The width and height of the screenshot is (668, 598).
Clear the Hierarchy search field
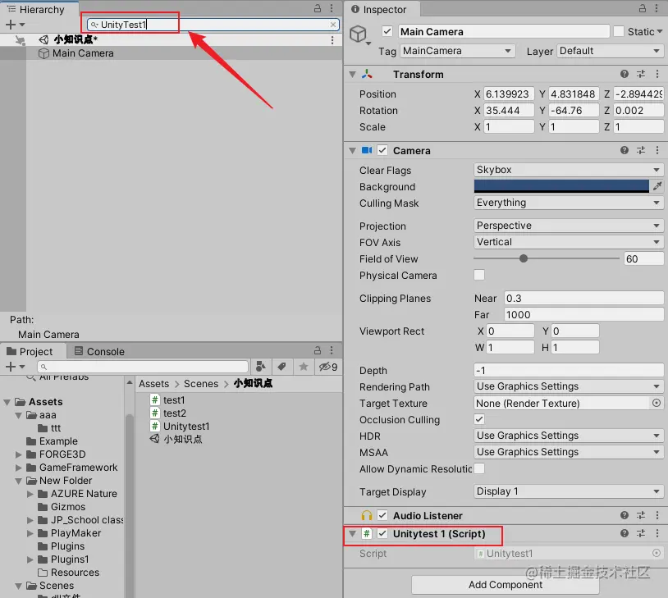coord(332,25)
